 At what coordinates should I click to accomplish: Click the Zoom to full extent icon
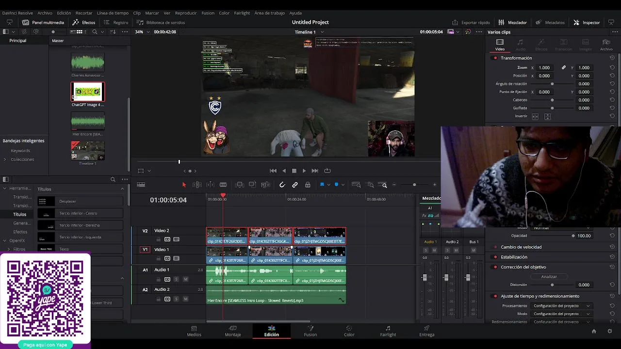[x=356, y=185]
